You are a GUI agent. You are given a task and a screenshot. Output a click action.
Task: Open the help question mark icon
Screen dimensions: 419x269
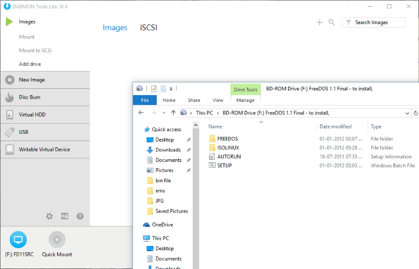pos(80,216)
